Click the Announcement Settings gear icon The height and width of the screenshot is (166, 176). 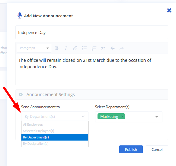click(21, 95)
